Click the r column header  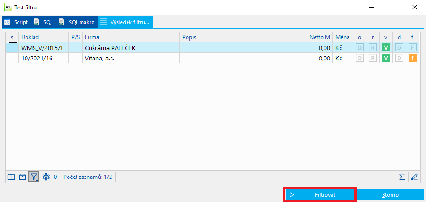click(373, 37)
